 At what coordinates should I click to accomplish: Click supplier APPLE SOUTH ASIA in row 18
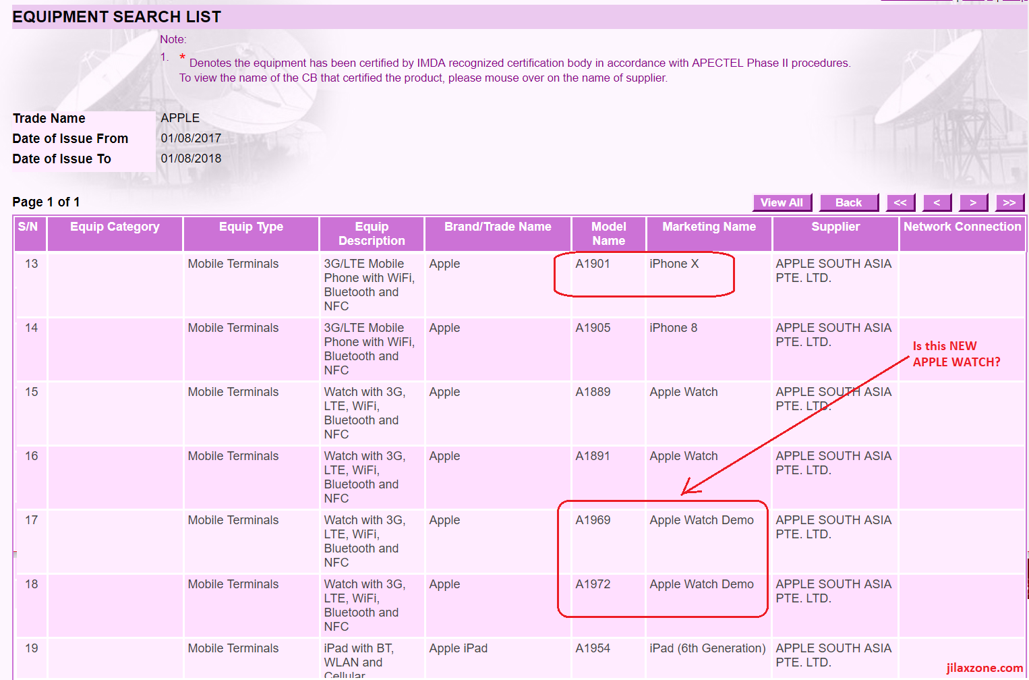pos(833,591)
